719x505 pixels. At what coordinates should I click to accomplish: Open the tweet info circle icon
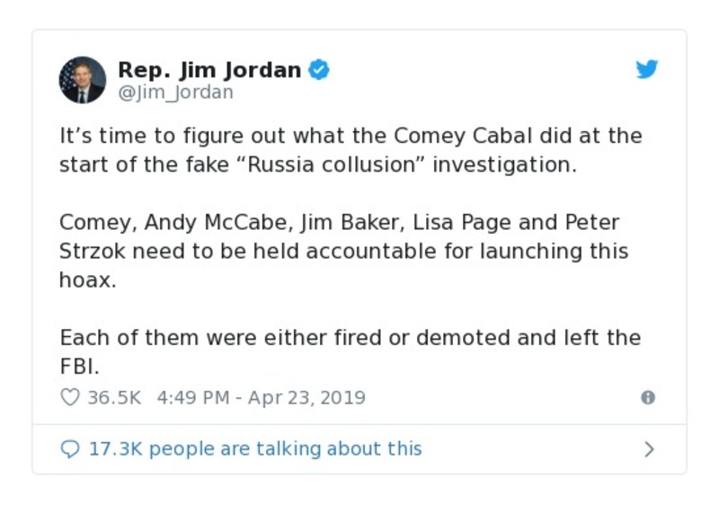pos(647,397)
